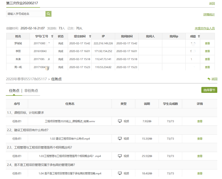222x179 pixels.
Task: Click video icon for 1.02 建设工程项目有什么特点
Action: pos(119,138)
